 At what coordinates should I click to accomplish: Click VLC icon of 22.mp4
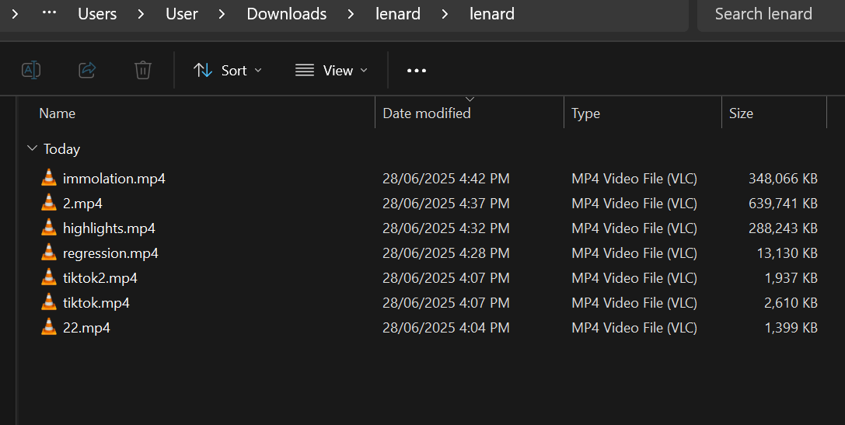48,327
